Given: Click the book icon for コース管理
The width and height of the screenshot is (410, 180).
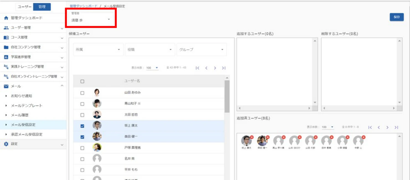Looking at the screenshot, I should tap(6, 38).
